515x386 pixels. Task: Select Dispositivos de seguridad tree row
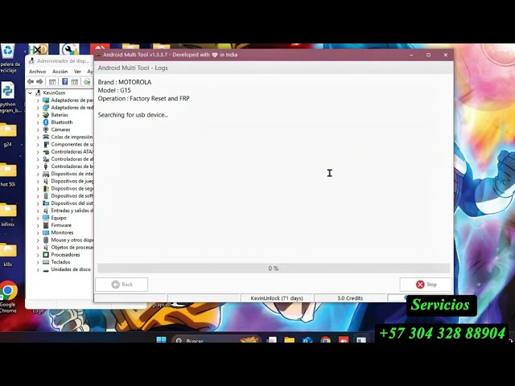[x=68, y=188]
